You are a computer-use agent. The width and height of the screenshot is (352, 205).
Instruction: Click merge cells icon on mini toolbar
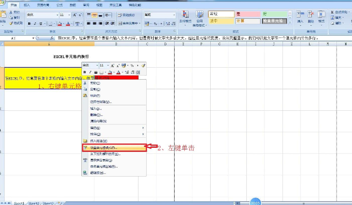(138, 72)
